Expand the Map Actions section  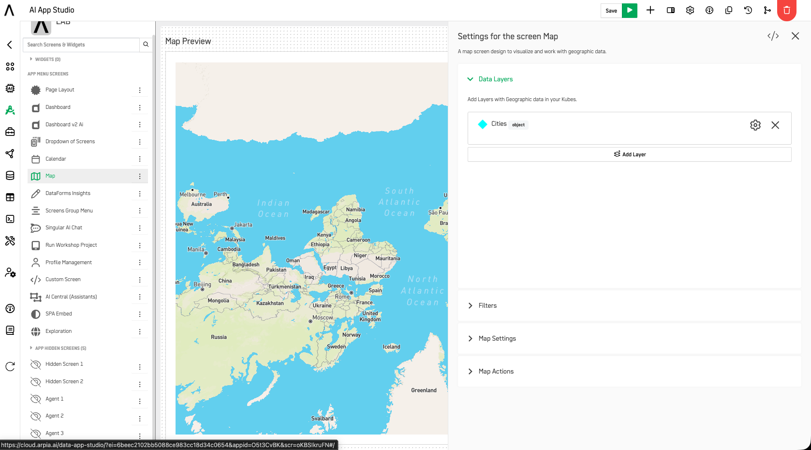pyautogui.click(x=490, y=371)
